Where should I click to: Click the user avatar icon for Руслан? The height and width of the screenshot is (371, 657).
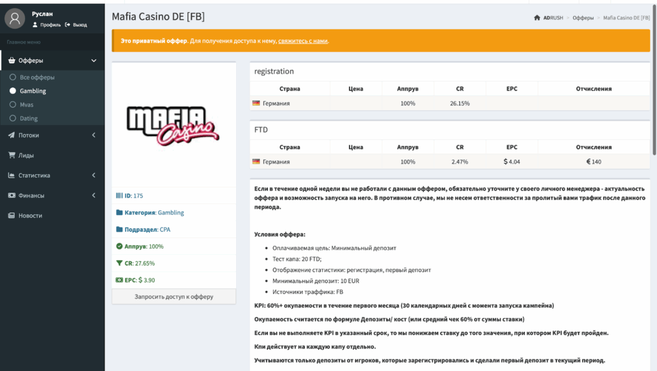(15, 19)
